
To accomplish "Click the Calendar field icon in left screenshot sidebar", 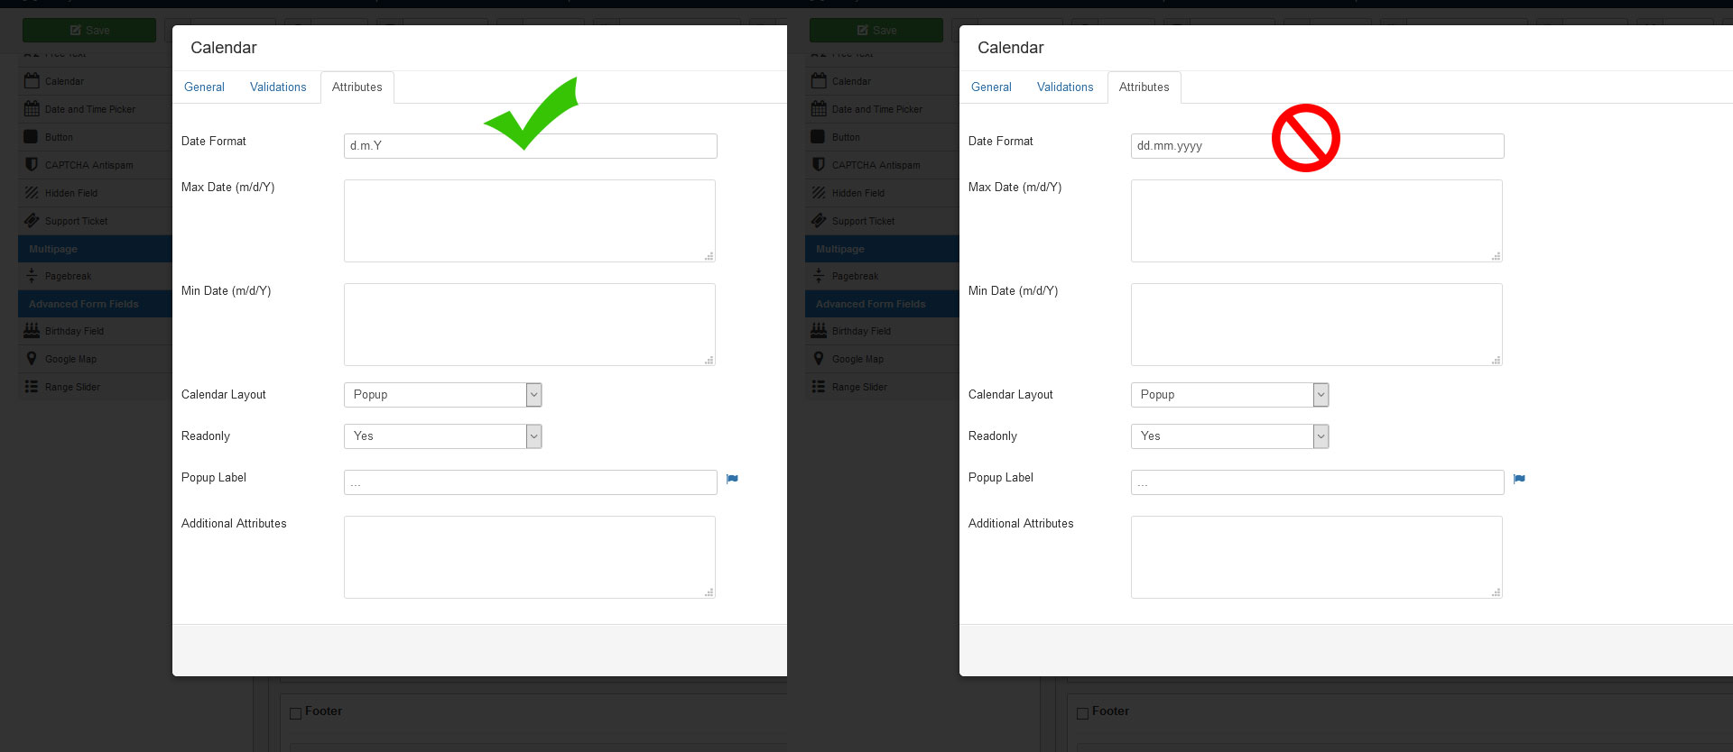I will point(32,80).
